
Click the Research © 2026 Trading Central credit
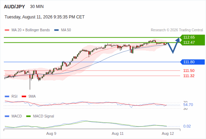point(177,30)
